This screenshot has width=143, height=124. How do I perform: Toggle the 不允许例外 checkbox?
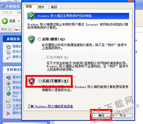pos(43,57)
